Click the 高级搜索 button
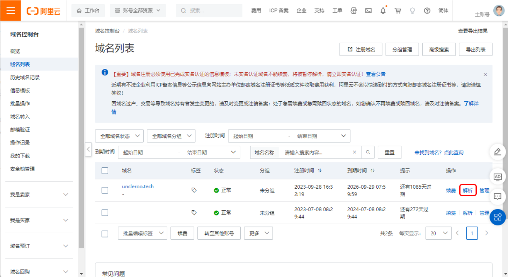 tap(439, 49)
